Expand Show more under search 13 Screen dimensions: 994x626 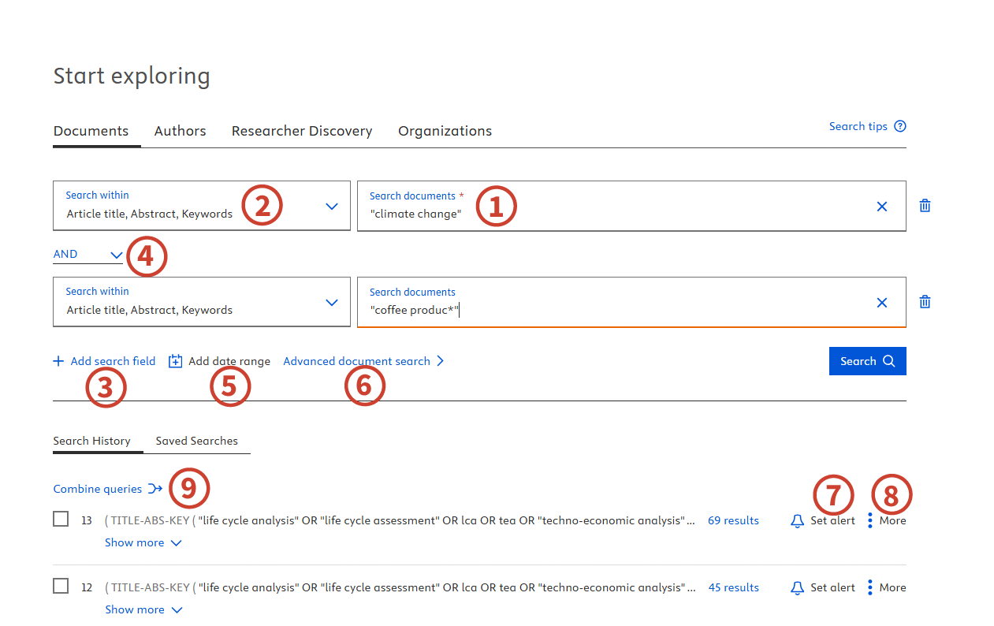tap(143, 542)
